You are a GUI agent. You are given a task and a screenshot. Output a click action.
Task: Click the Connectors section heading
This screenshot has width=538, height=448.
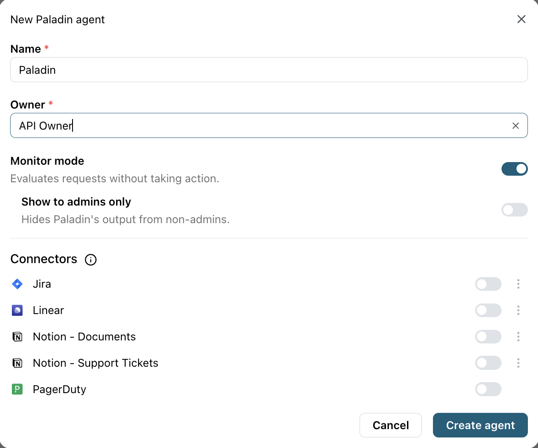click(44, 259)
